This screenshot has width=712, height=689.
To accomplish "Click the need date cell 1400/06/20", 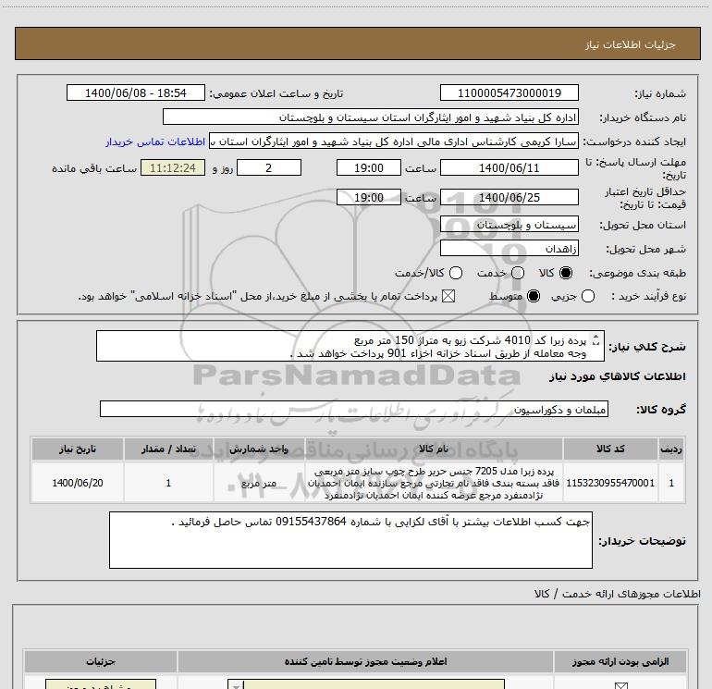I will [77, 483].
